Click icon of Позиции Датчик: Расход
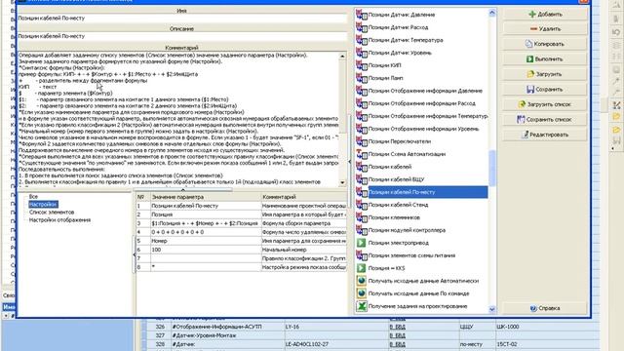Image resolution: width=624 pixels, height=351 pixels. [362, 27]
